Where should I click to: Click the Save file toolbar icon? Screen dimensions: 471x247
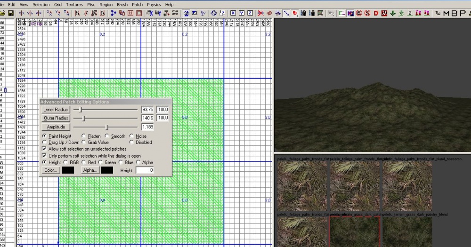click(x=10, y=13)
